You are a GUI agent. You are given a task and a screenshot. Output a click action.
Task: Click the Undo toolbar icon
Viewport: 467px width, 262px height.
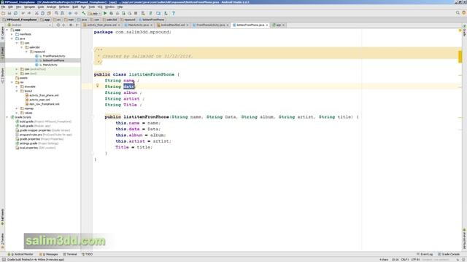pos(23,13)
